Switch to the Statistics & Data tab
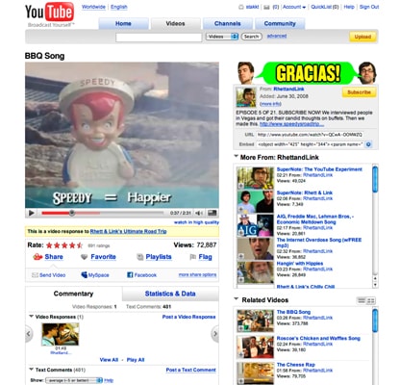 170,294
